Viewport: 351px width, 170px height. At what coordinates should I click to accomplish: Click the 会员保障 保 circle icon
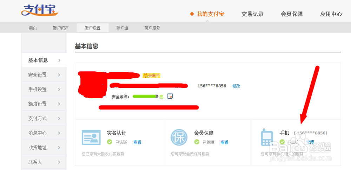[x=179, y=137]
